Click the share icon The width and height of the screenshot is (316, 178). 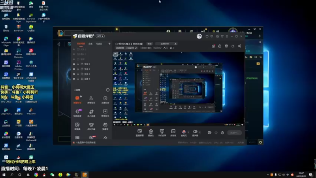click(239, 46)
